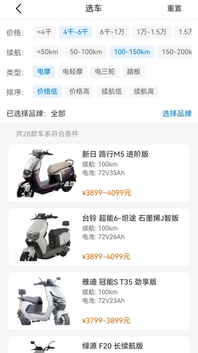The height and width of the screenshot is (353, 198).
Task: Open the 选择品牌 brand selector
Action: click(x=177, y=114)
